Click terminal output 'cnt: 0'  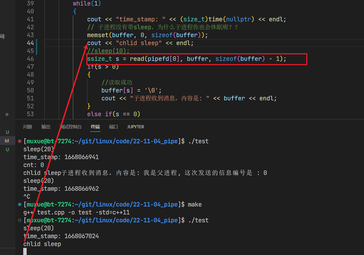point(34,165)
